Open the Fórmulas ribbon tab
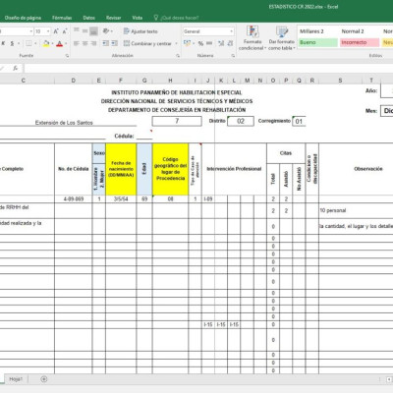This screenshot has height=393, width=393. (62, 18)
